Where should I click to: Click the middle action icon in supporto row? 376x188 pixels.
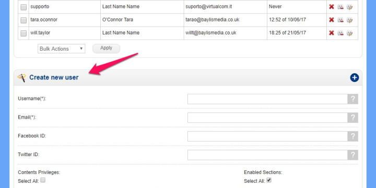coord(340,7)
